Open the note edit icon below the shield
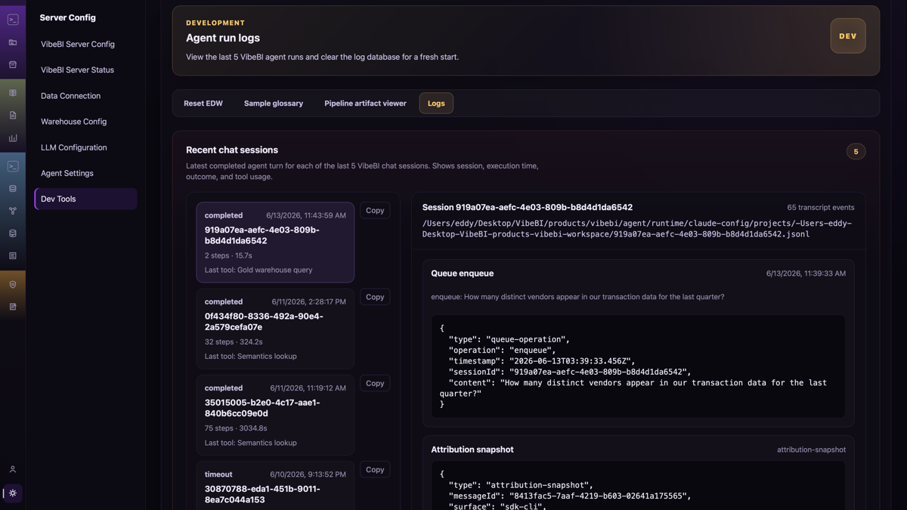Image resolution: width=907 pixels, height=510 pixels. click(13, 307)
